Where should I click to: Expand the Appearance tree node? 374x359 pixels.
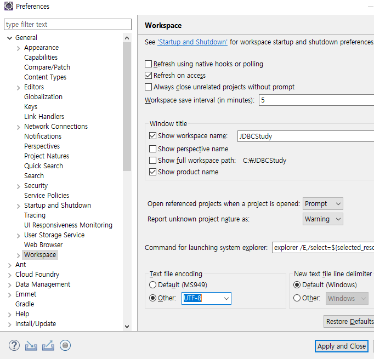18,48
